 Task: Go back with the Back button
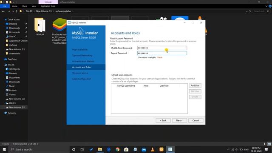(x=163, y=120)
